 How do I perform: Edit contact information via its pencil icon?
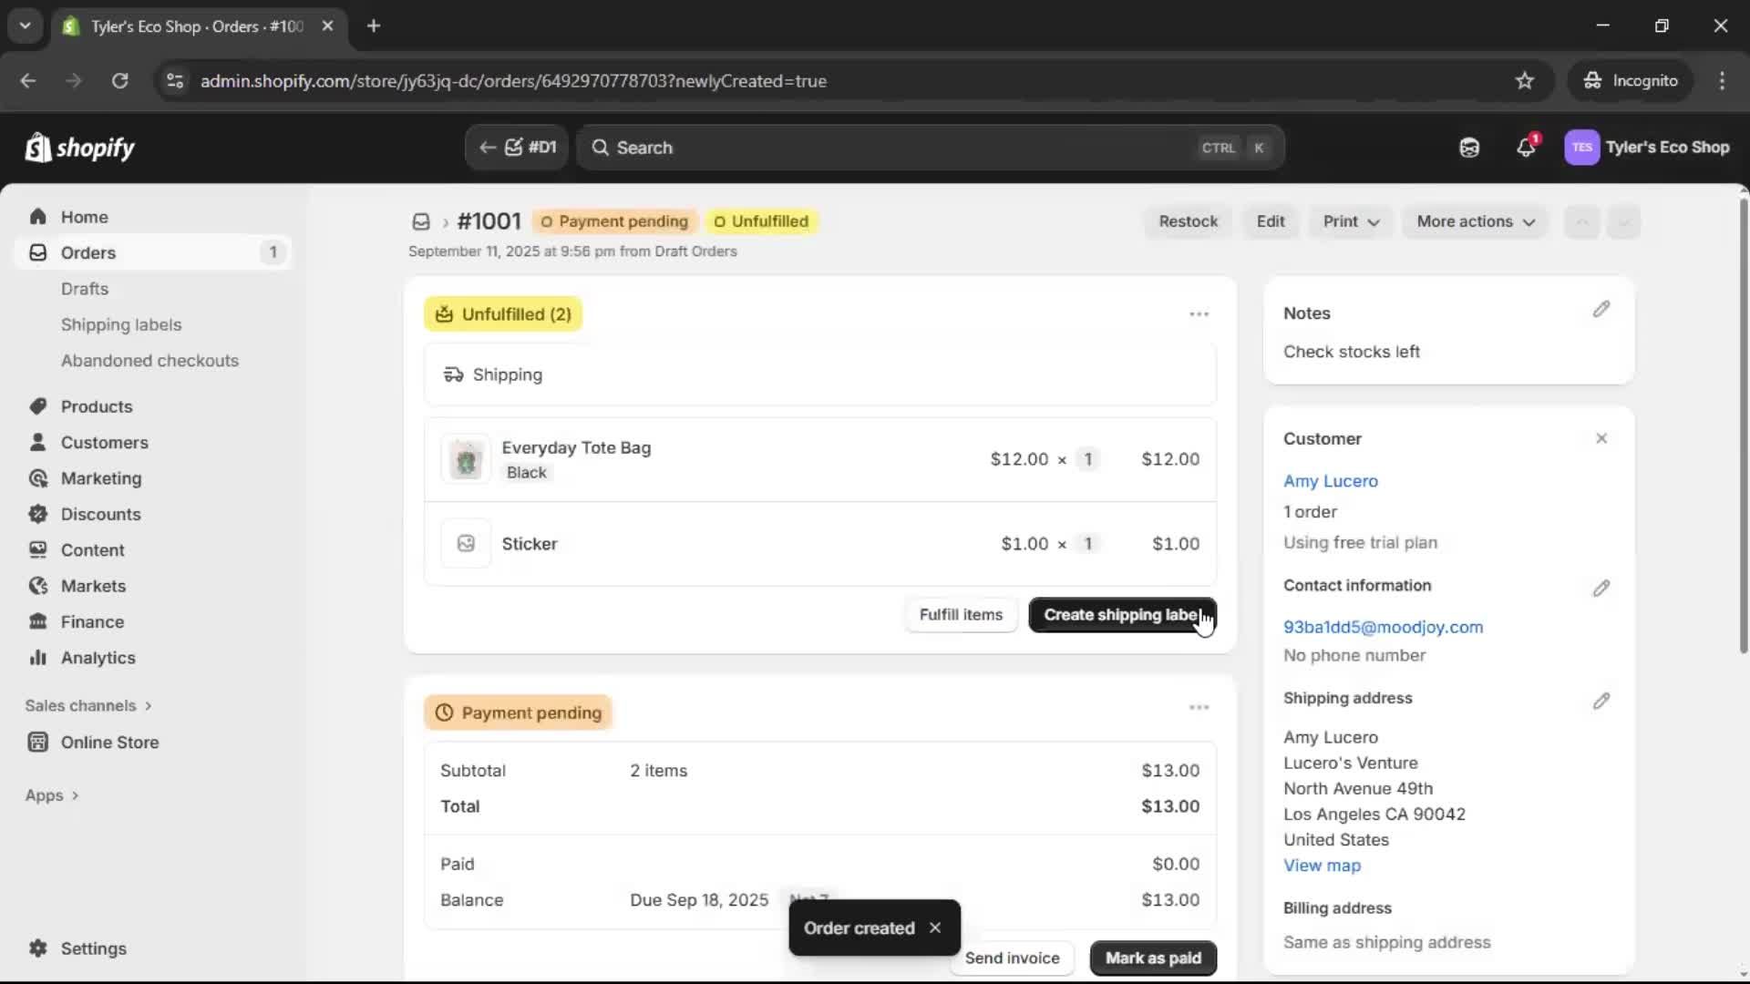pos(1601,588)
